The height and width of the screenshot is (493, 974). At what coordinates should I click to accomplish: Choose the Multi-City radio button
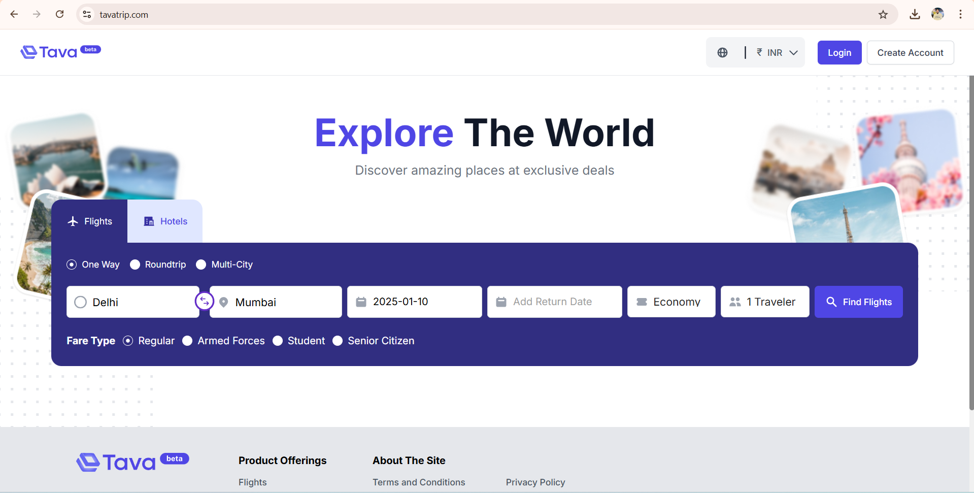coord(201,265)
